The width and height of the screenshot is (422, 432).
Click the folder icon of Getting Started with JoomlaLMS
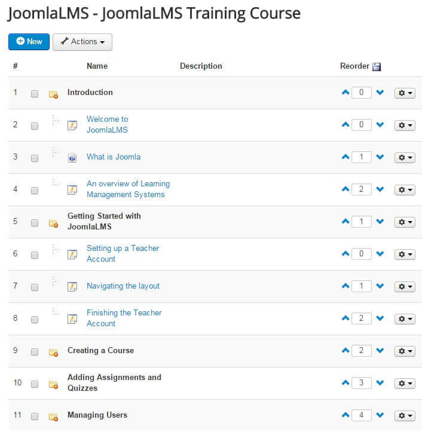[x=53, y=223]
